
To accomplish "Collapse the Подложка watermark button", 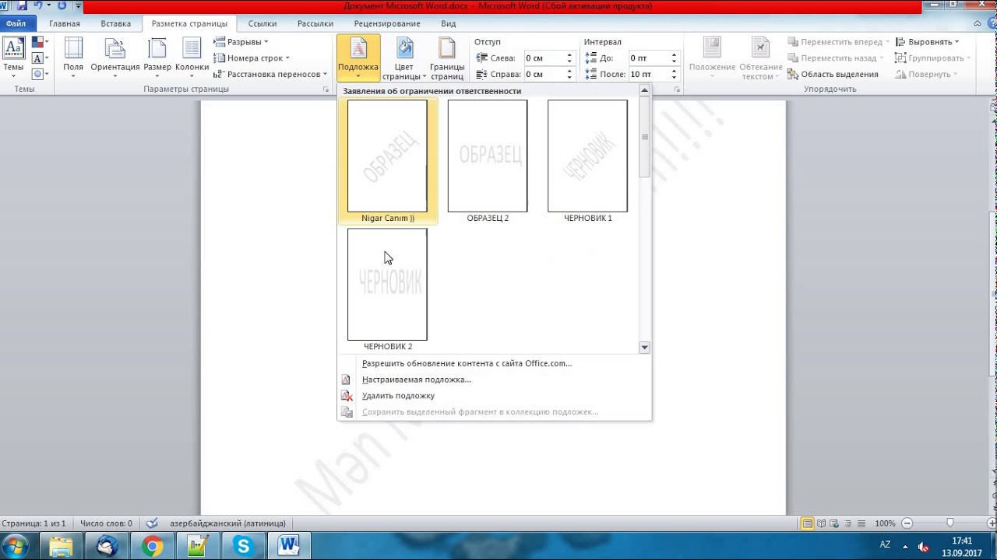I will (358, 58).
